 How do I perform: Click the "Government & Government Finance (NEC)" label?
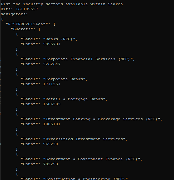coord(92,159)
